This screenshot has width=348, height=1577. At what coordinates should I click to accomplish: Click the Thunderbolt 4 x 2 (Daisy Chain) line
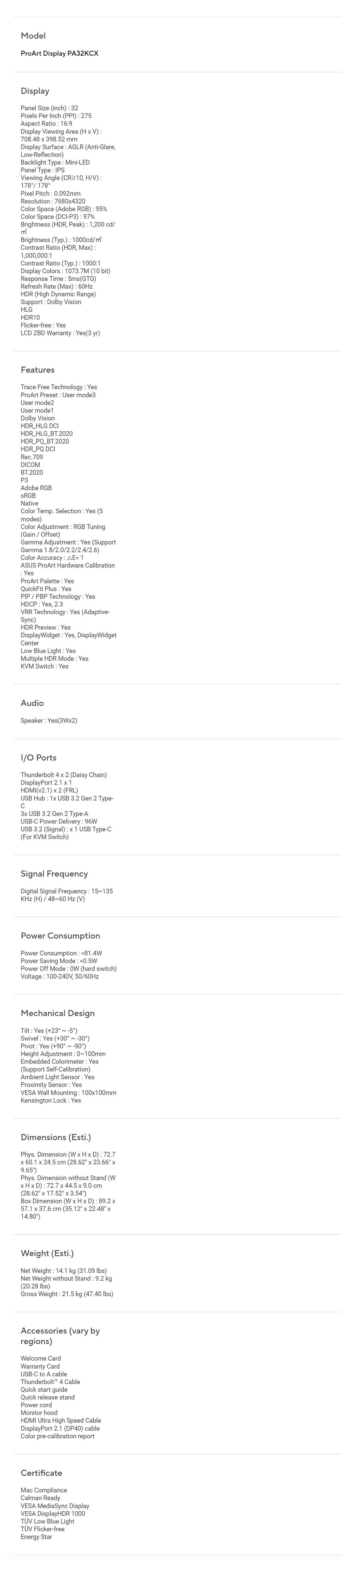[63, 775]
